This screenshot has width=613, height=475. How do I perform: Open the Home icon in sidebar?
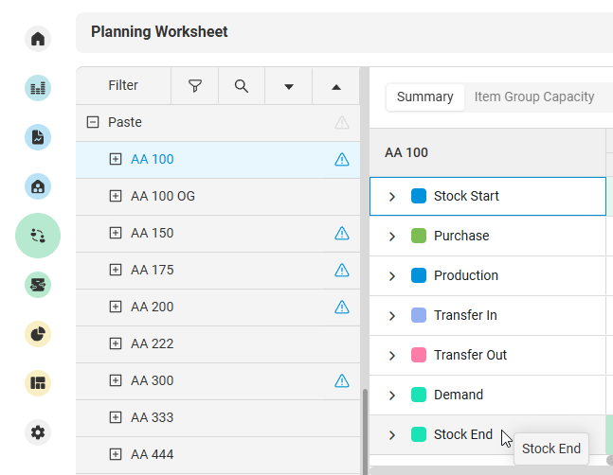(38, 39)
